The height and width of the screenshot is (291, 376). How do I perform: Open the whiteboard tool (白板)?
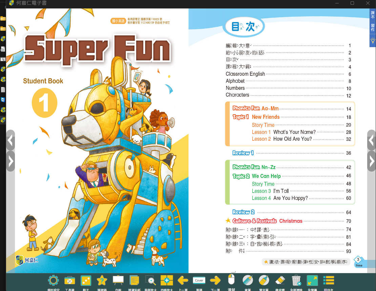(118, 280)
